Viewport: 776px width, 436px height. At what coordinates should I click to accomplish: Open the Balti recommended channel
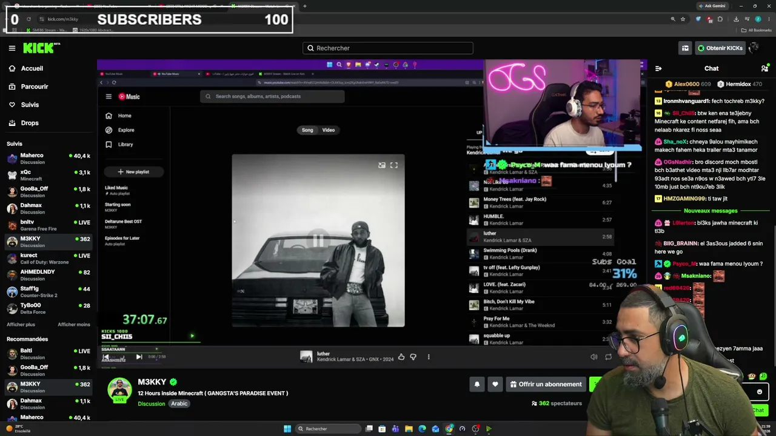tap(48, 354)
